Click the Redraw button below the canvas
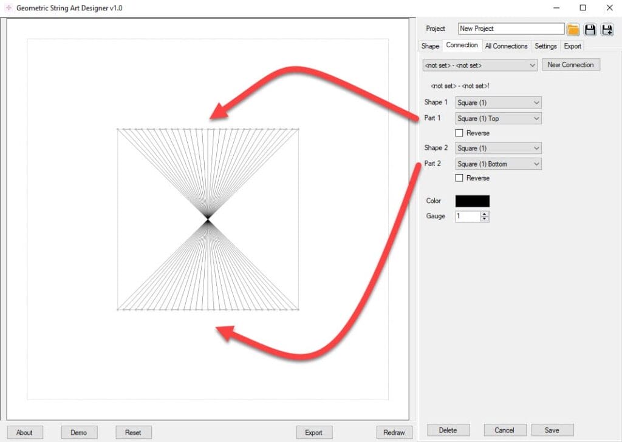 click(394, 432)
